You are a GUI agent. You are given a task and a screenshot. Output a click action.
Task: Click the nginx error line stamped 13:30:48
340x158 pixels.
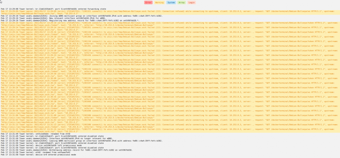tap(170, 108)
